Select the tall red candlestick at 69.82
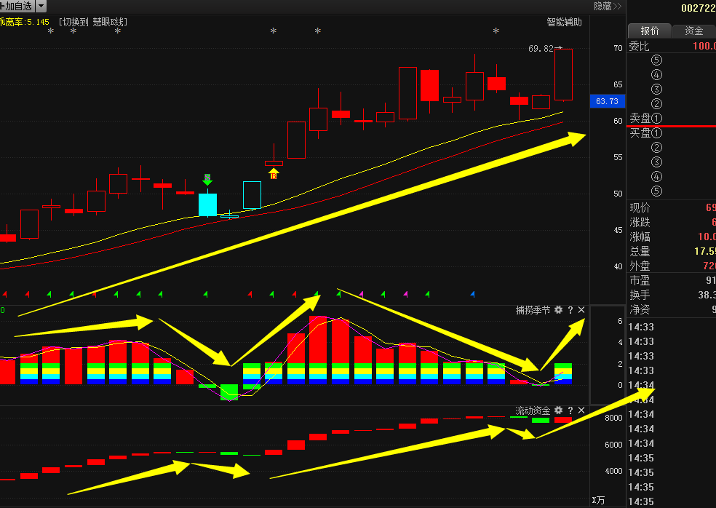This screenshot has width=716, height=508. (x=563, y=74)
